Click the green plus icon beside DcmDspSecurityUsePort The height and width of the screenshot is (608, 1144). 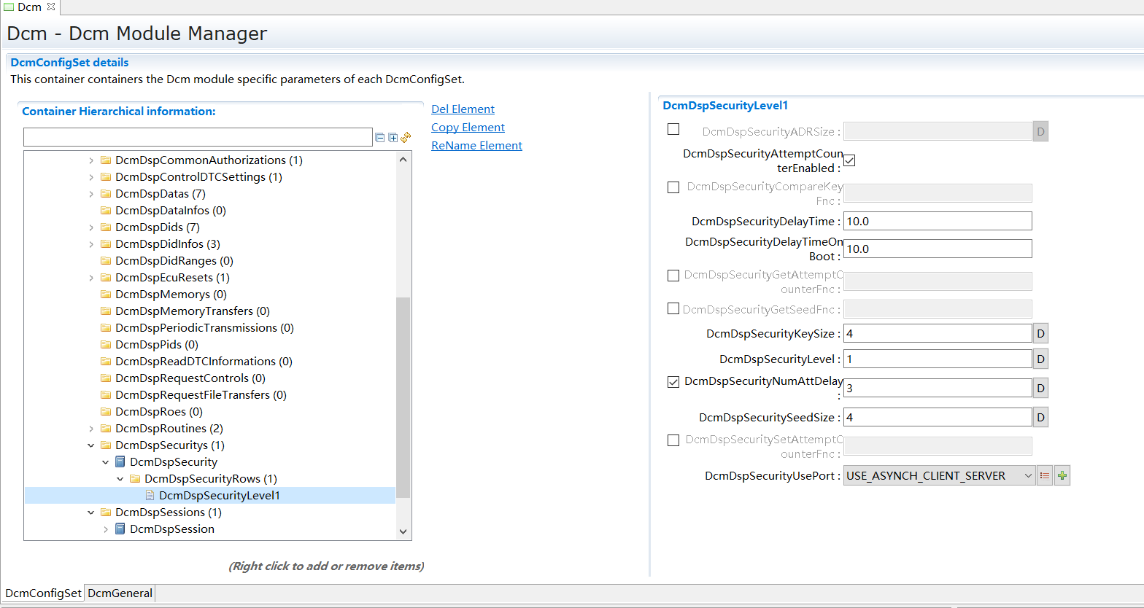tap(1062, 476)
